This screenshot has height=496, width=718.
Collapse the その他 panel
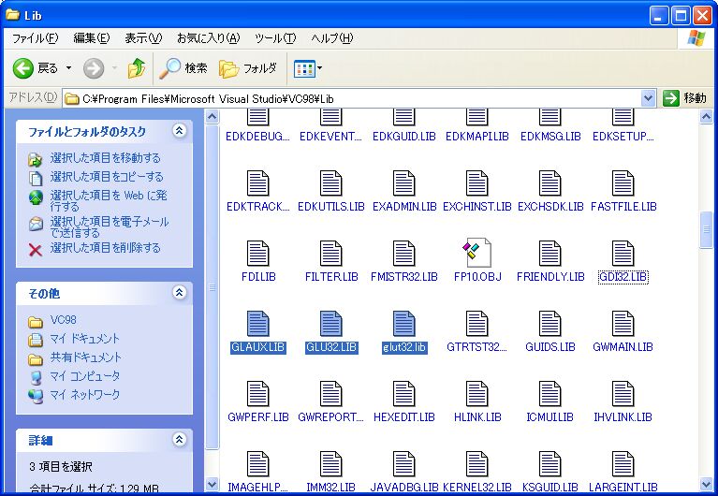coord(179,292)
